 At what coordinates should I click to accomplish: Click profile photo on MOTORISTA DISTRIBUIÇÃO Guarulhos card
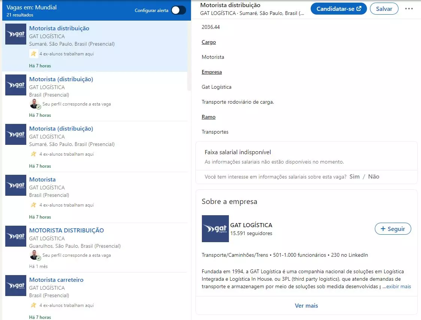pyautogui.click(x=35, y=255)
